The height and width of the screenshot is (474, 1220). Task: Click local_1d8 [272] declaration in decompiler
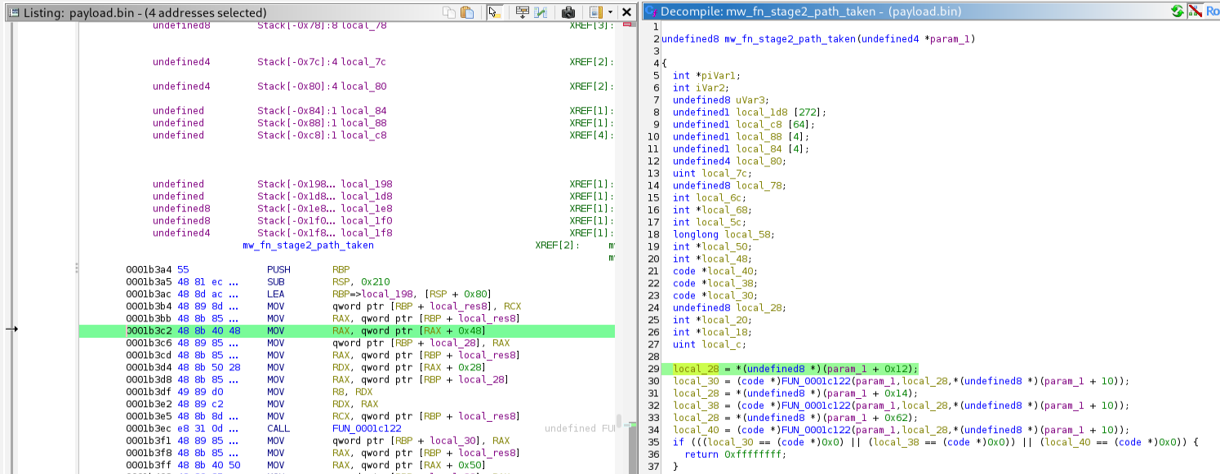[750, 112]
